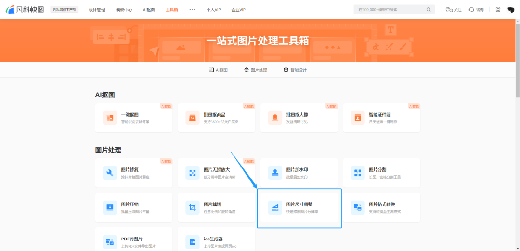Click the 凡科网旗下产品 badge
Screen dimensions: 520x251
click(x=65, y=10)
